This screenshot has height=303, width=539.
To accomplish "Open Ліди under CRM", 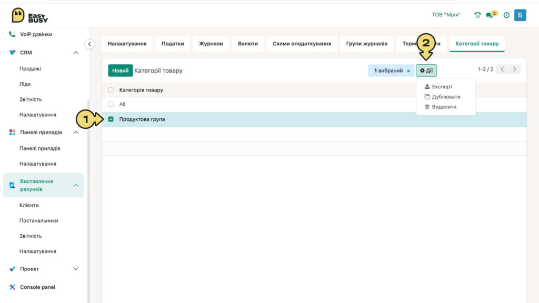I will click(25, 84).
